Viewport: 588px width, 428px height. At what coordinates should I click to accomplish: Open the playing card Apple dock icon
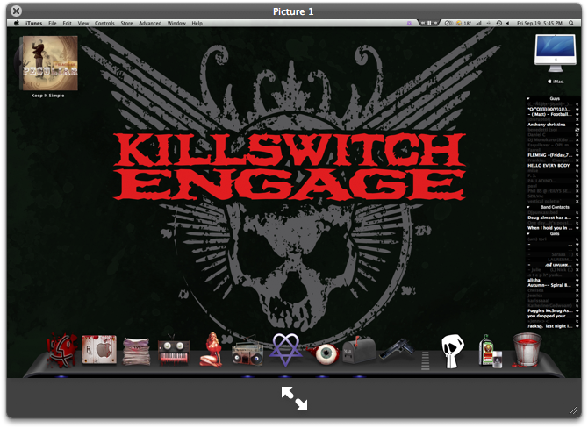(99, 349)
